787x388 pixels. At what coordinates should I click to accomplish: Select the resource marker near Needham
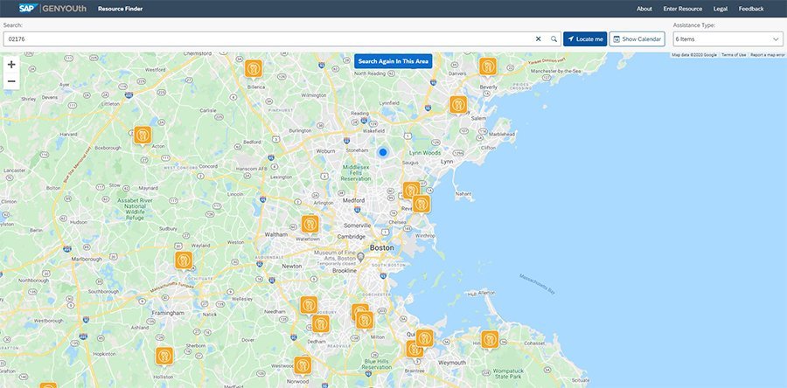click(309, 305)
